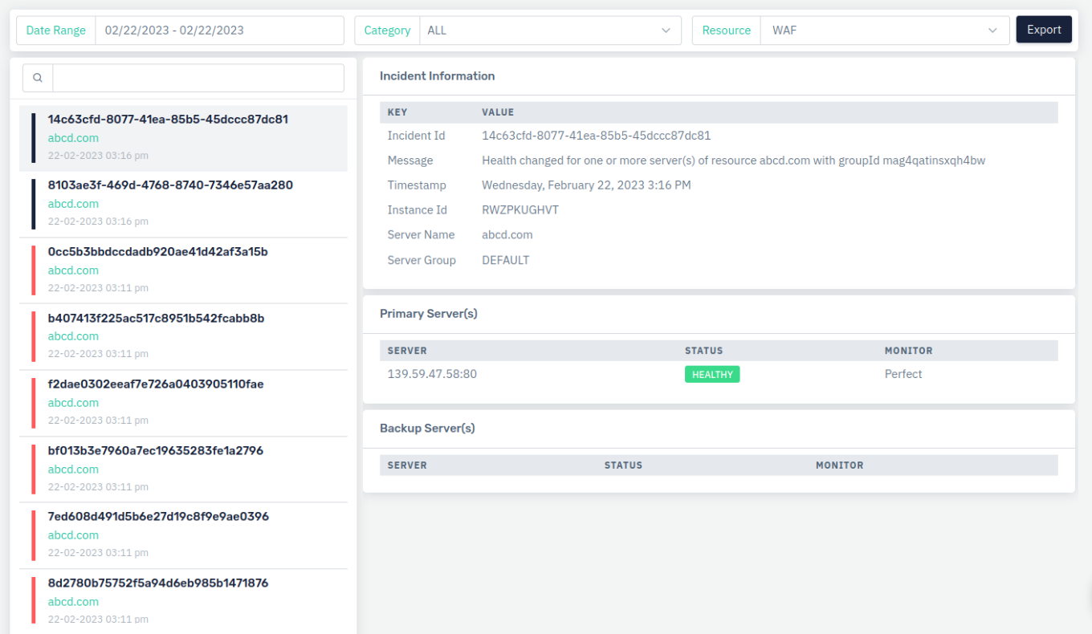Click MONITOR column header in Backup Servers
This screenshot has height=634, width=1092.
point(840,465)
